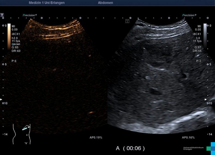Click the orange contrast color map bar
Screen dimensions: 215x155
(x=9, y=34)
